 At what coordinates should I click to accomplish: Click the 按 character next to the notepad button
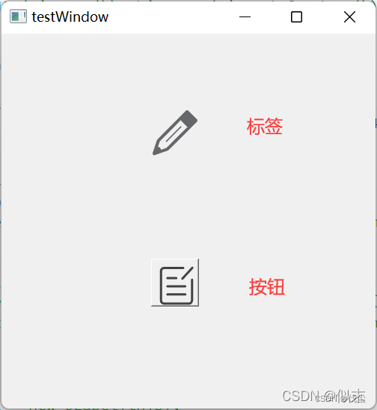pyautogui.click(x=258, y=287)
